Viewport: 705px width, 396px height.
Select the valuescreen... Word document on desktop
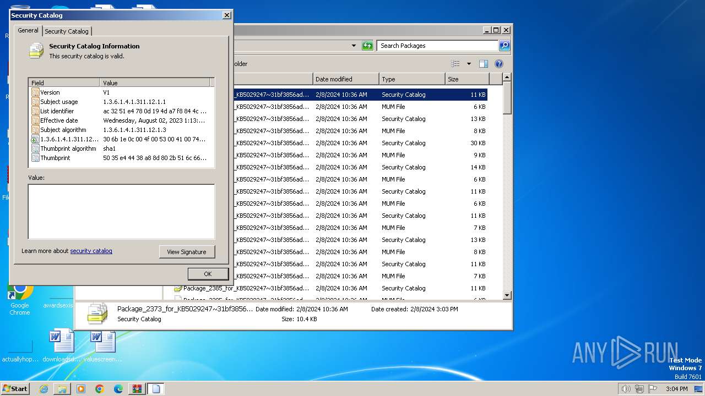point(103,345)
